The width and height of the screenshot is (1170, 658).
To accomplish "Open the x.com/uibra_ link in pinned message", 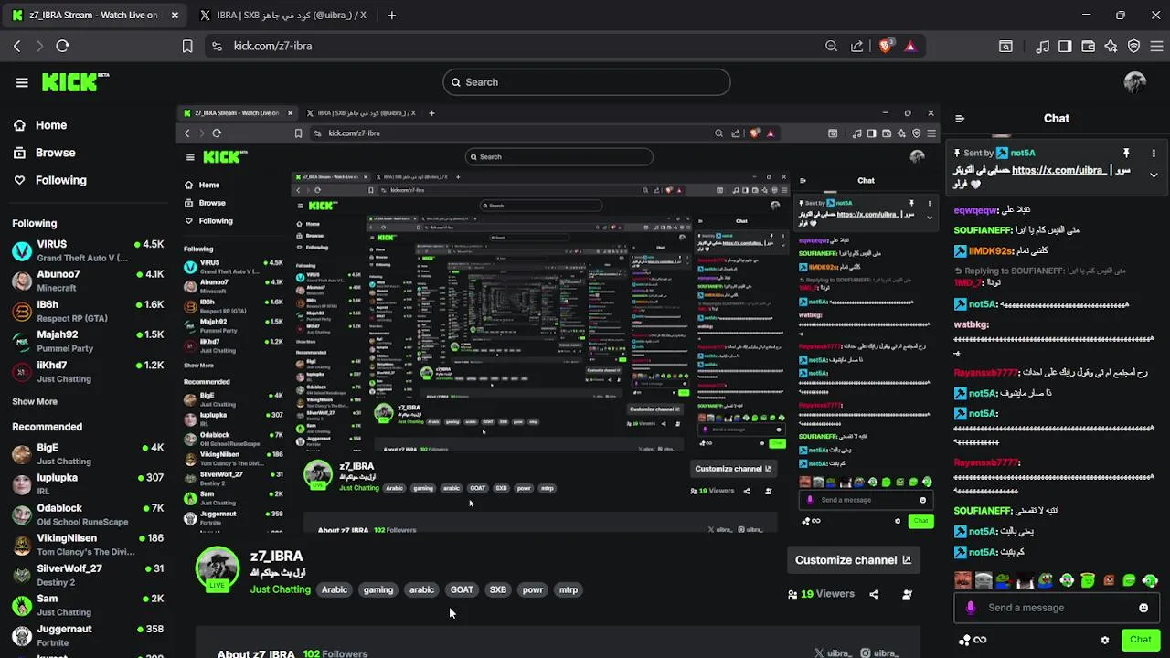I will click(x=1061, y=170).
